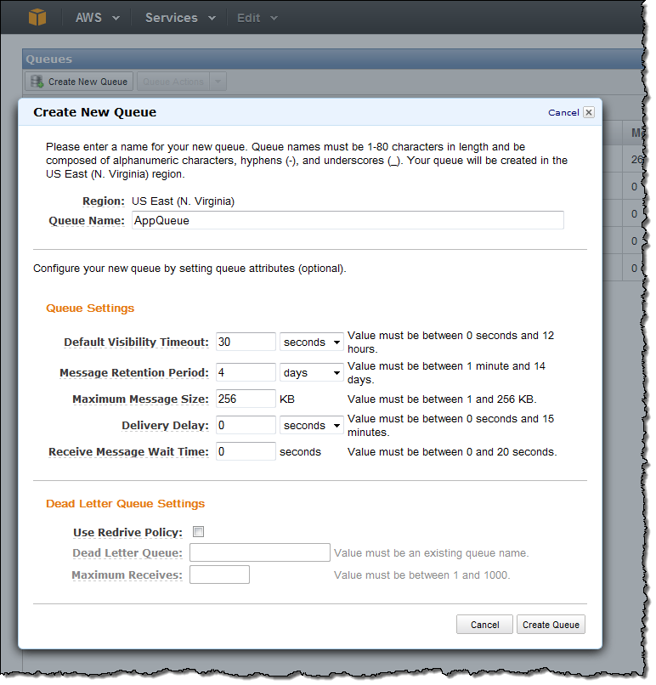
Task: Click the Create New Queue toolbar button
Action: 79,82
